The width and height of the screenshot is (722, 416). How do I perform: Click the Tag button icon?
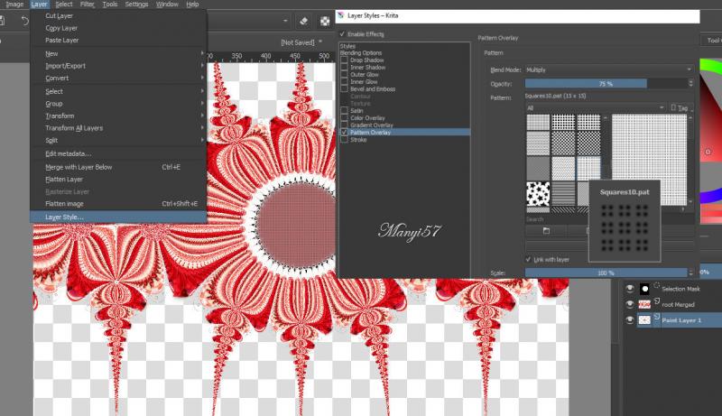pyautogui.click(x=680, y=107)
